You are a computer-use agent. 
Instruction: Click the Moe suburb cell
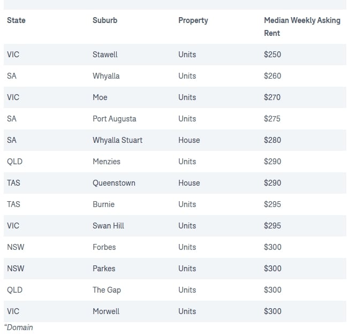[x=100, y=97]
